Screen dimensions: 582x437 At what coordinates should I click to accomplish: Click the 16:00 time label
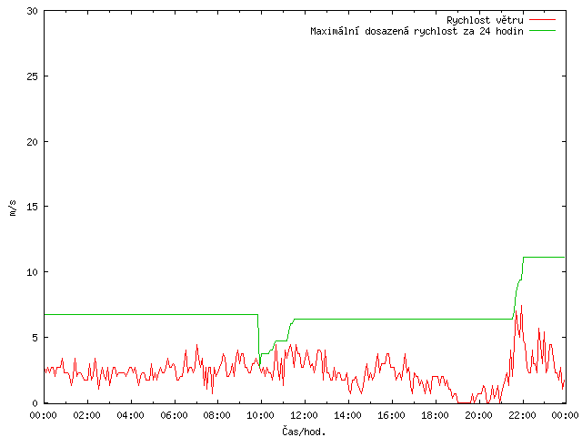(x=391, y=415)
